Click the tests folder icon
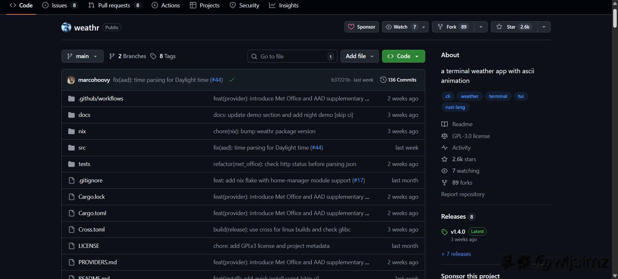The height and width of the screenshot is (279, 618). (71, 164)
